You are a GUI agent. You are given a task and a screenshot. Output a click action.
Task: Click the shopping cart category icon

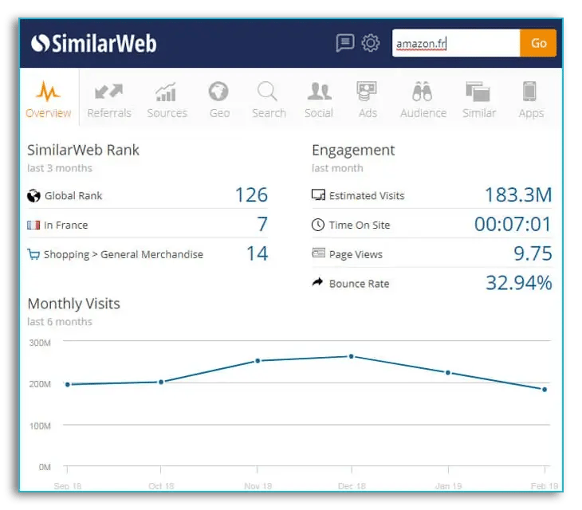click(33, 254)
